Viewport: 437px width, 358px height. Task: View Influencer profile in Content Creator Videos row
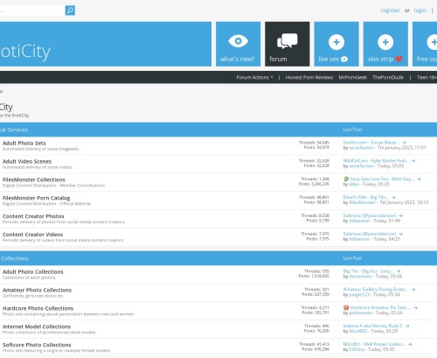pos(359,239)
